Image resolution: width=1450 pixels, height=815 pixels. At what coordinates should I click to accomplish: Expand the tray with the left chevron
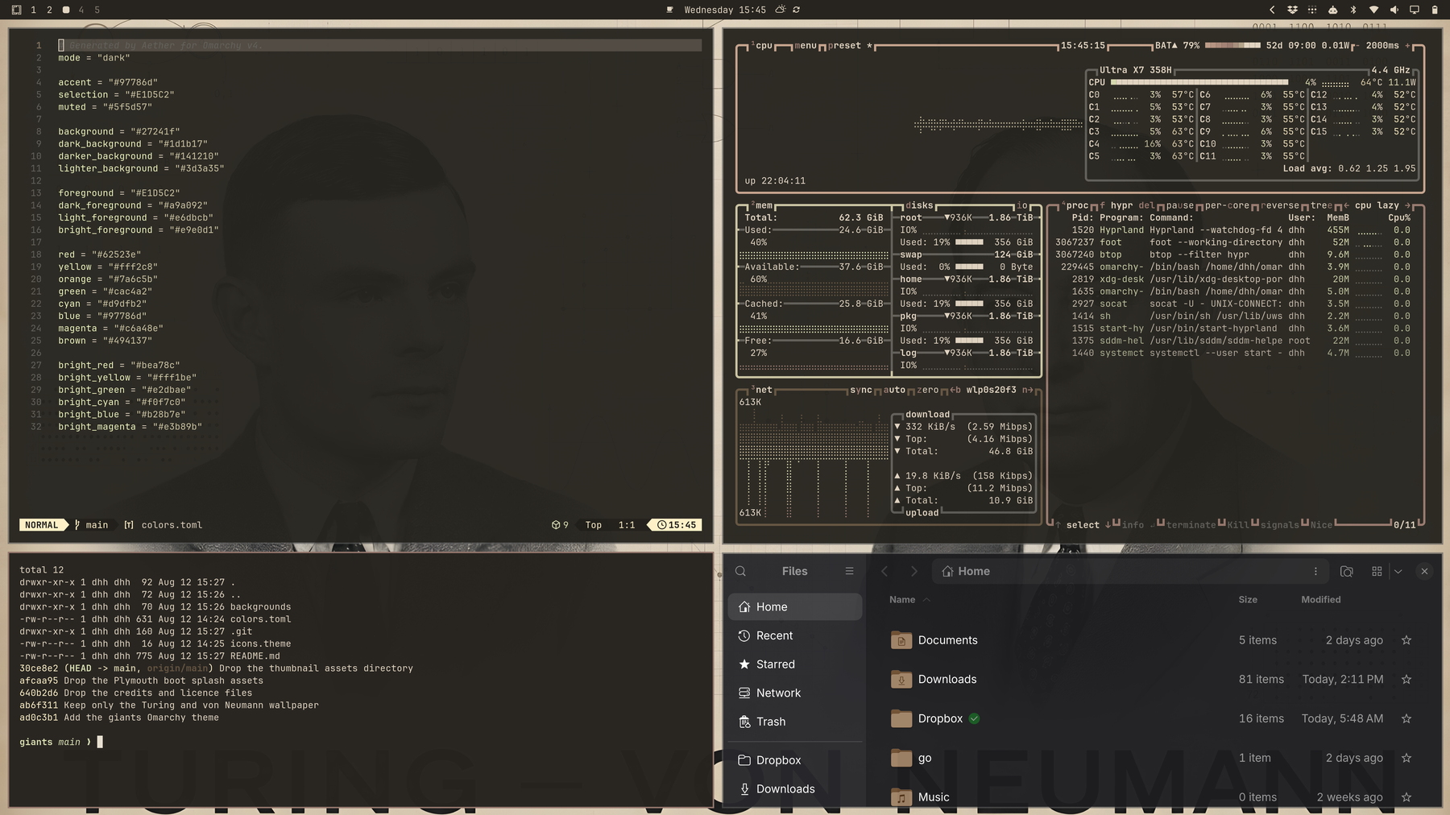click(x=1272, y=10)
